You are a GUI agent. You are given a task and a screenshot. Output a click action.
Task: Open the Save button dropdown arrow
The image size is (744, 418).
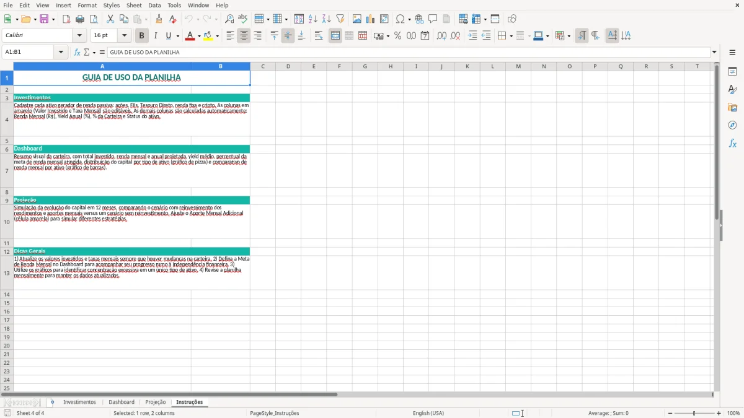click(53, 19)
